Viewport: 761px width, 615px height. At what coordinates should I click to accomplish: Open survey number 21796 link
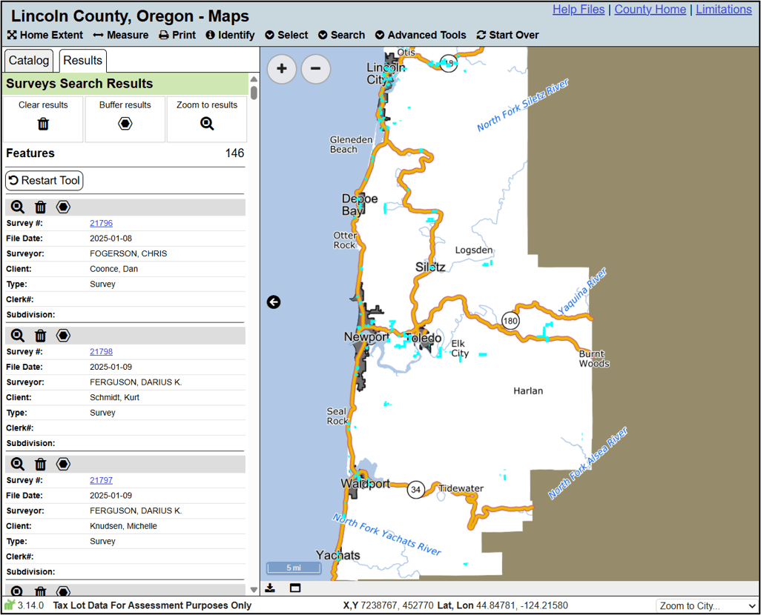[101, 223]
